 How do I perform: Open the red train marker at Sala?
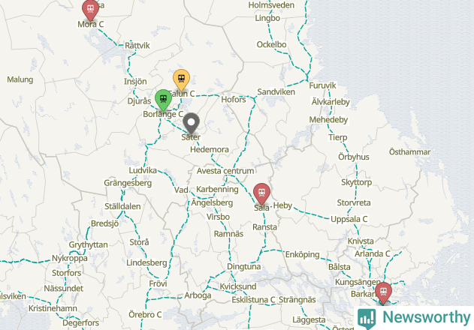click(x=261, y=193)
